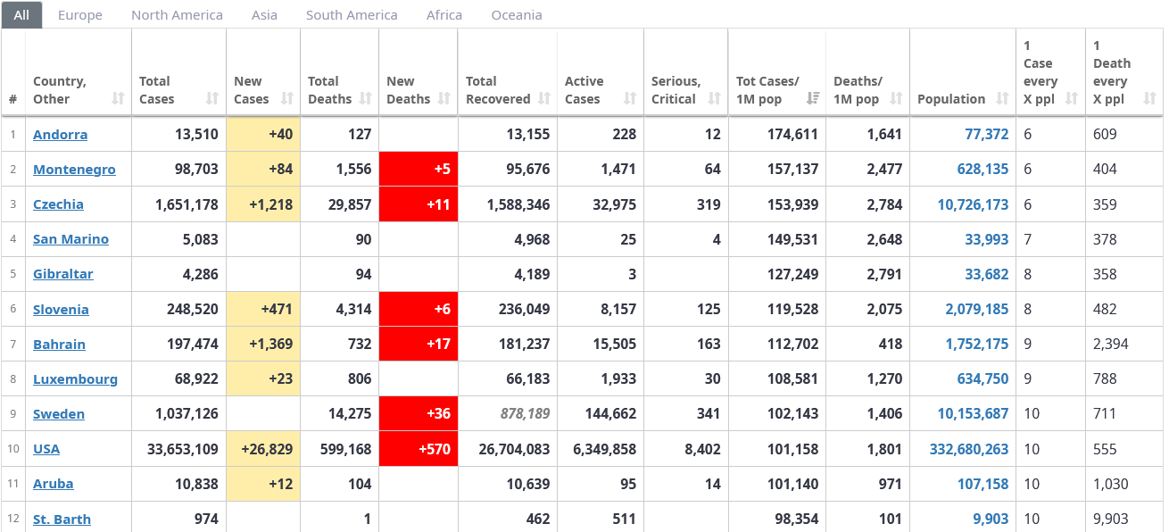Sort Total Recovered column via arrows icon
Screen dimensions: 1169x532
tap(543, 98)
